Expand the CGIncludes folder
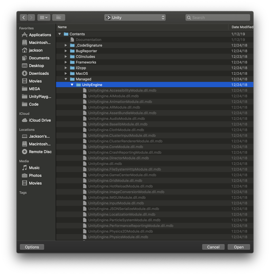Viewport: 270px width, 275px height. [66, 56]
